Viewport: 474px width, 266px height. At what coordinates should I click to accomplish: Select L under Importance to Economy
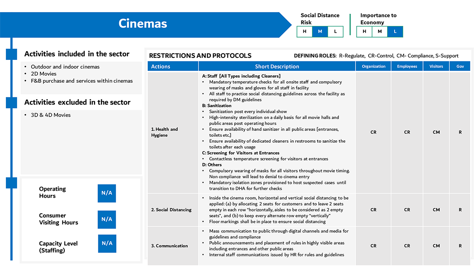395,32
